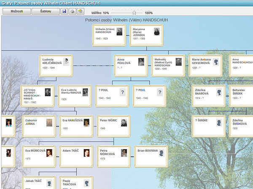
Task: Click Ľubomír JURIKA portrait photo
Action: click(49, 123)
